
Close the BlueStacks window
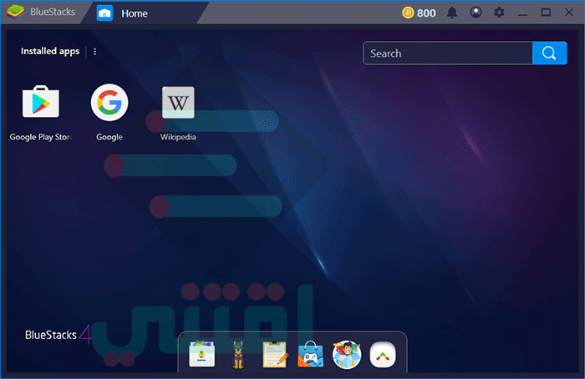point(569,13)
